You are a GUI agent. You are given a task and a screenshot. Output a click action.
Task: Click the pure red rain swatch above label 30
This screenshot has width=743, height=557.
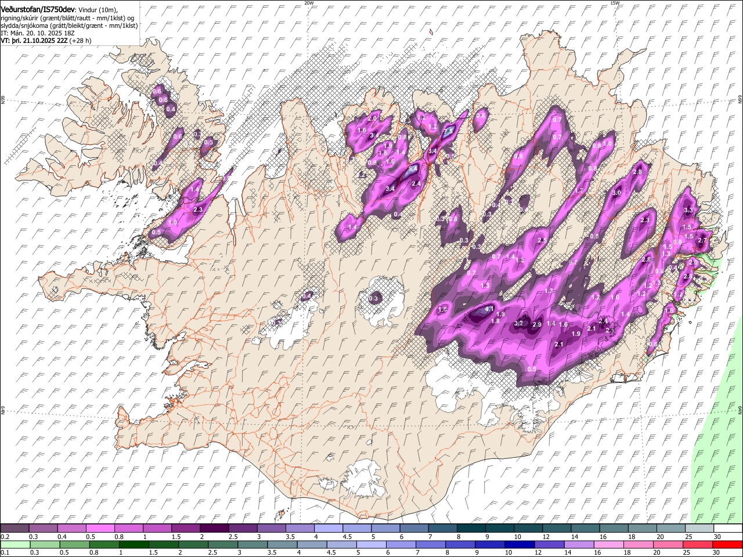(727, 544)
